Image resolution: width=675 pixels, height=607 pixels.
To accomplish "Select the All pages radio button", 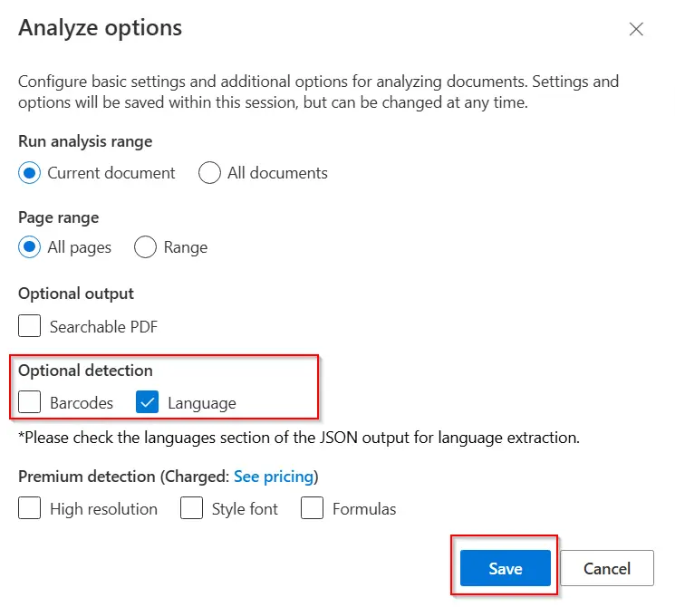I will (30, 247).
